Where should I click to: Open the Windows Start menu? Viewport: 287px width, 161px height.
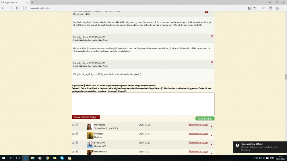3,158
